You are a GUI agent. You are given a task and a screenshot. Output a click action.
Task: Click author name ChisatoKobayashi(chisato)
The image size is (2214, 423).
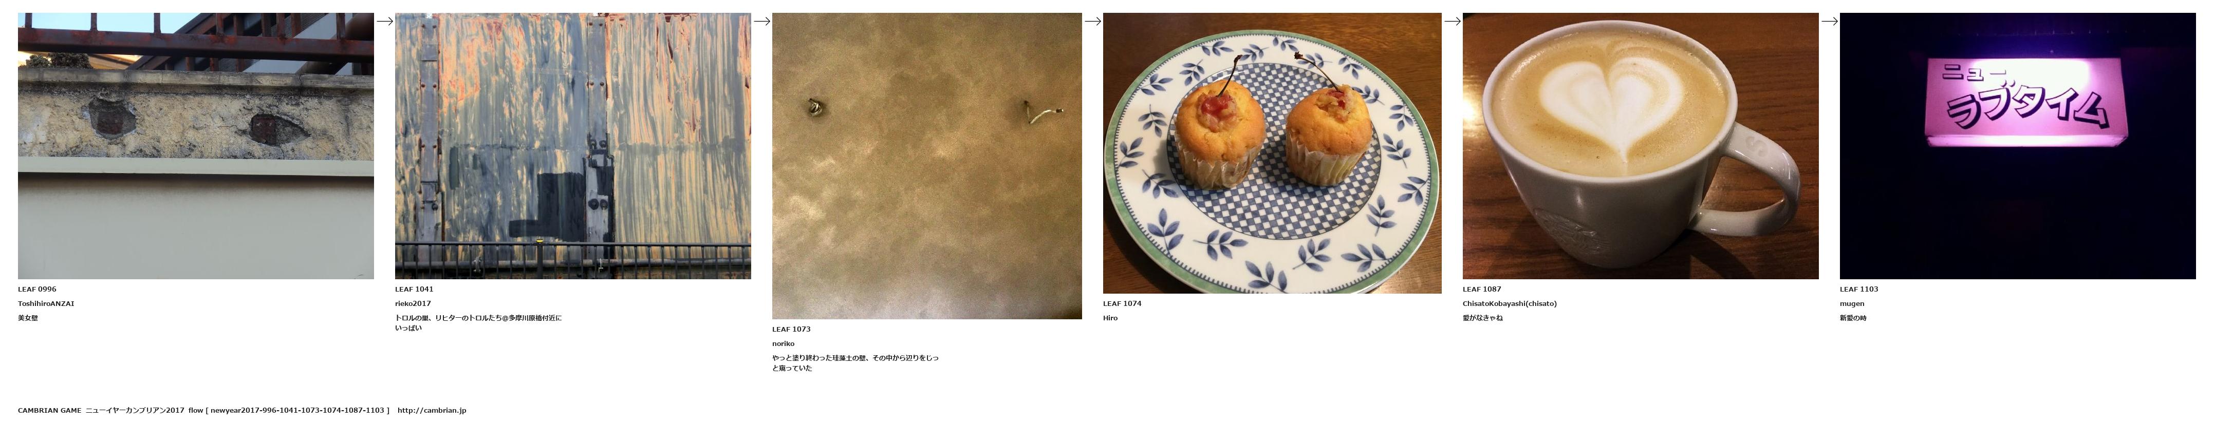point(1509,304)
